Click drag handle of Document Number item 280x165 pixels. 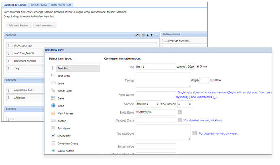[x=8, y=61]
